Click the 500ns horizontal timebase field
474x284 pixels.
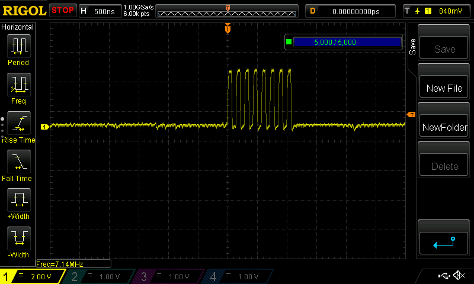click(x=100, y=11)
